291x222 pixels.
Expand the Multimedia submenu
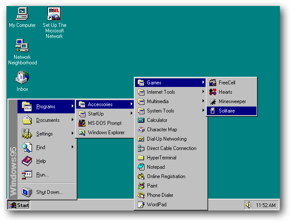click(158, 101)
